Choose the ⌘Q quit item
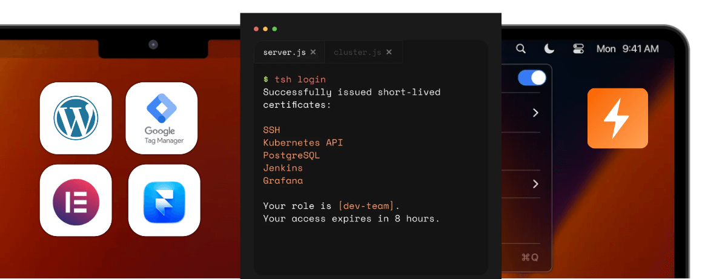Image resolution: width=705 pixels, height=279 pixels. (529, 258)
